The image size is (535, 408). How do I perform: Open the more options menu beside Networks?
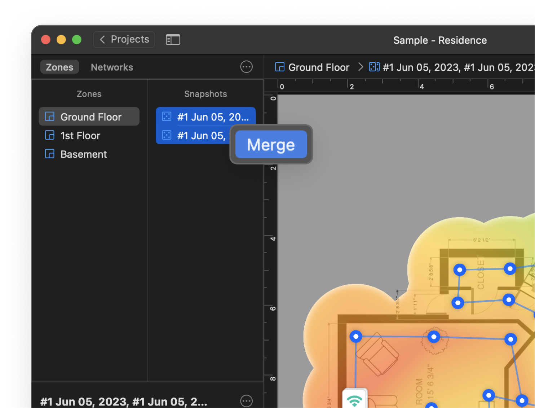point(246,67)
